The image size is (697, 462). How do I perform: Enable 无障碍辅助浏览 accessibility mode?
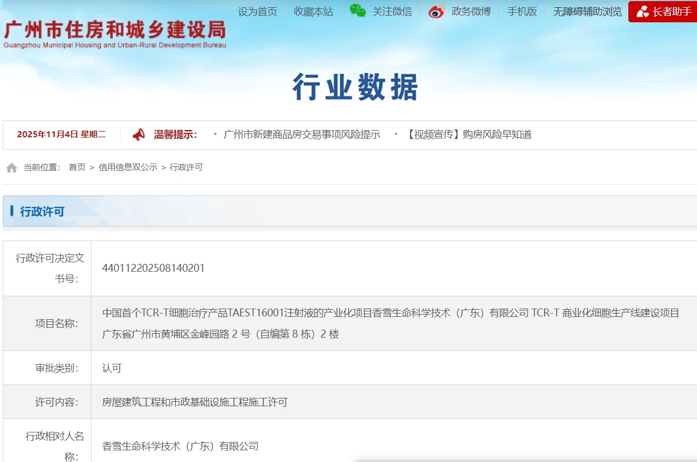coord(588,12)
